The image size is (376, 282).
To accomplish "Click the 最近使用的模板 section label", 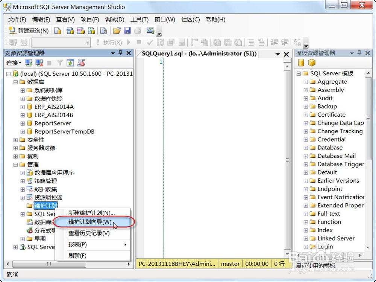I will (315, 266).
